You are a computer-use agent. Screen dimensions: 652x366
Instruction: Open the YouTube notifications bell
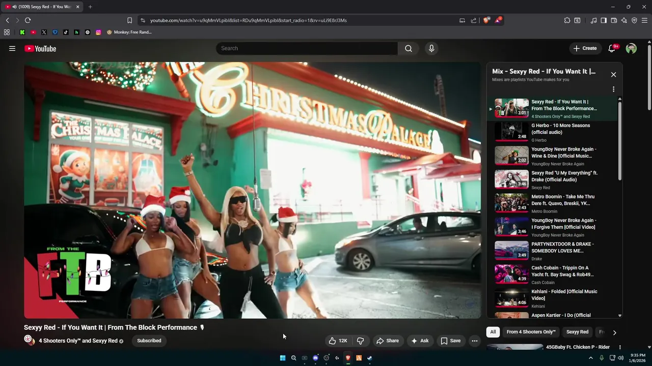coord(612,48)
